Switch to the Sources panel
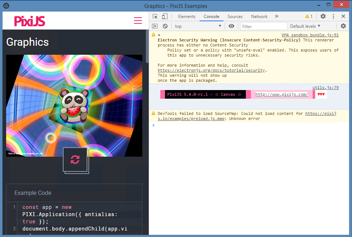 [235, 16]
